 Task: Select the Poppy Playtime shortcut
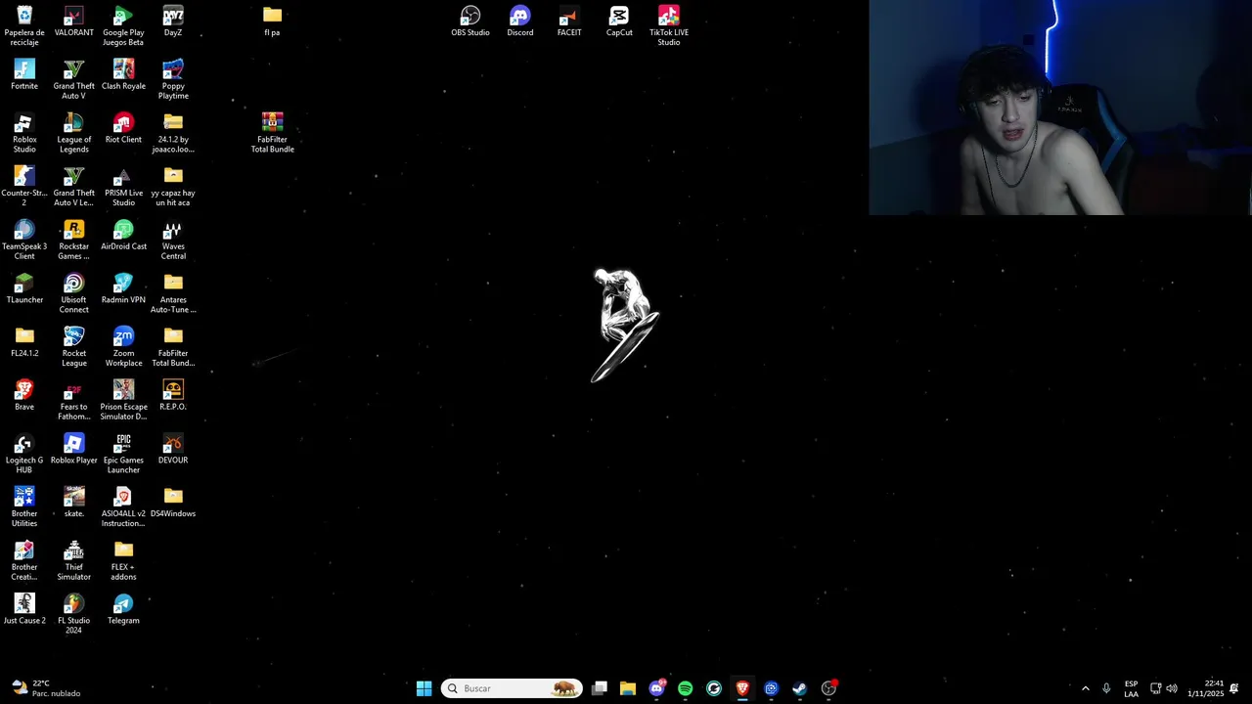pos(173,79)
